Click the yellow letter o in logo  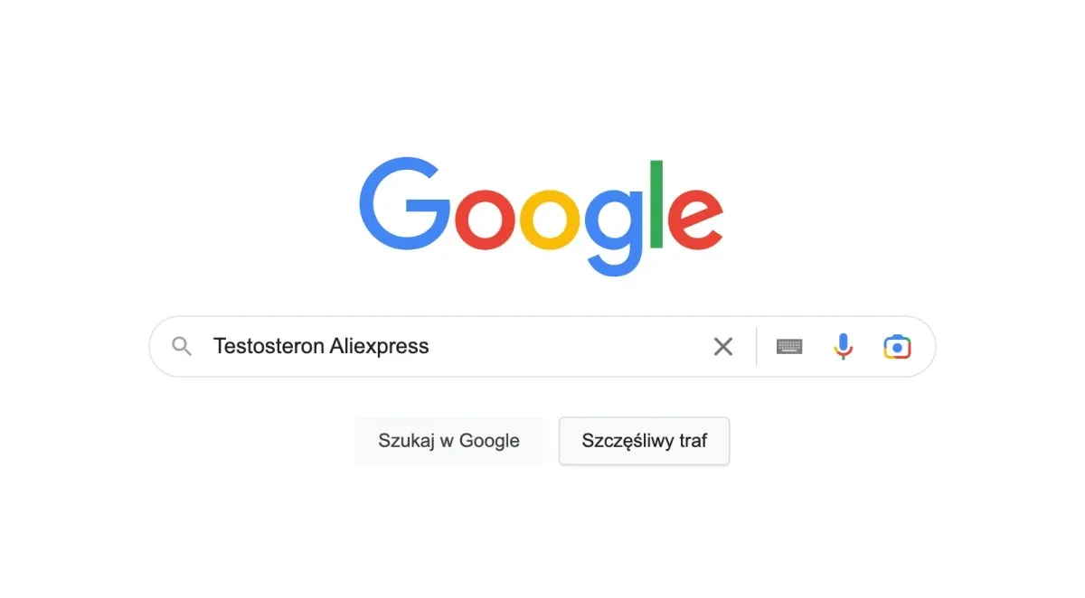tap(551, 220)
